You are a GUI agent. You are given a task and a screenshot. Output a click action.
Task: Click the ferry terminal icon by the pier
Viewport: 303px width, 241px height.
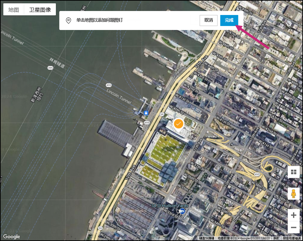pos(146,113)
